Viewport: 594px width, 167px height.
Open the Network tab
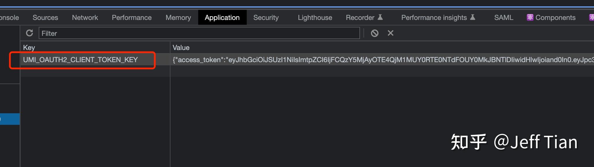click(85, 18)
